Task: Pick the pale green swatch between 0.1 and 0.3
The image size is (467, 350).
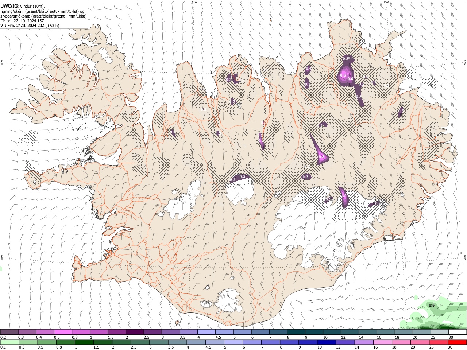Action: pos(9,342)
